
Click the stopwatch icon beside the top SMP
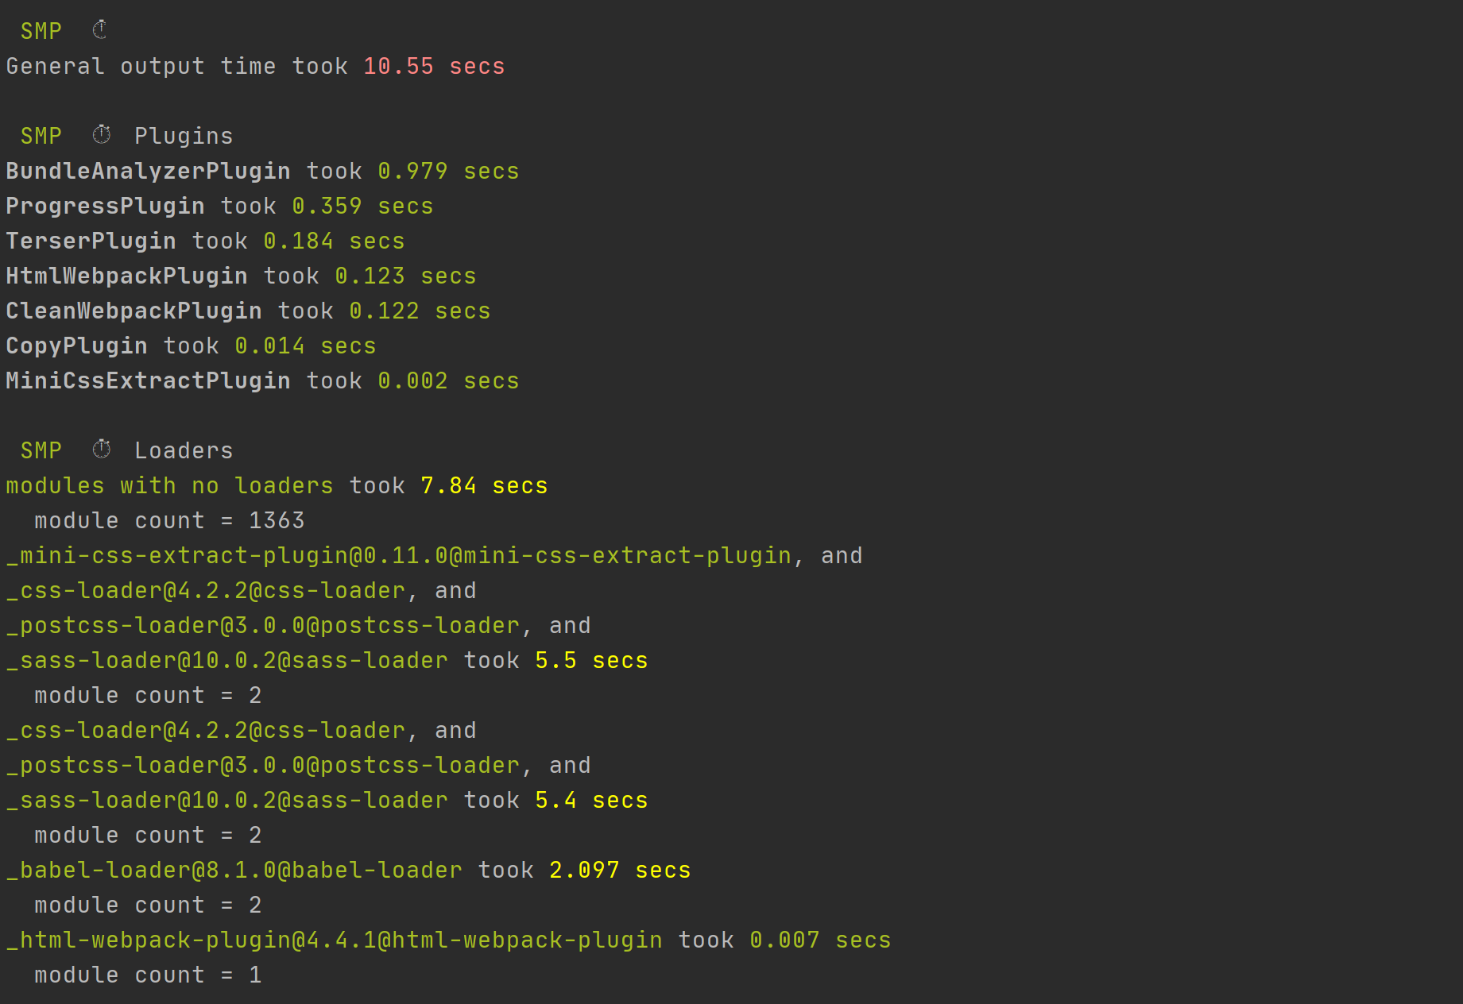[x=99, y=30]
